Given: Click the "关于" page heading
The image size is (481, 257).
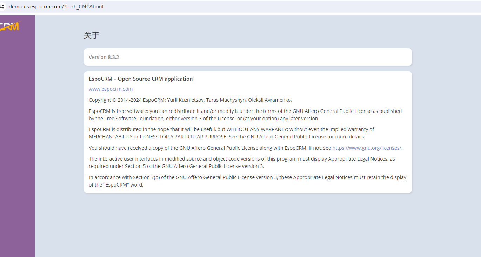Looking at the screenshot, I should tap(92, 35).
